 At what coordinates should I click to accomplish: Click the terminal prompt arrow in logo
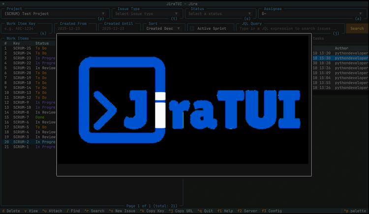(x=105, y=110)
